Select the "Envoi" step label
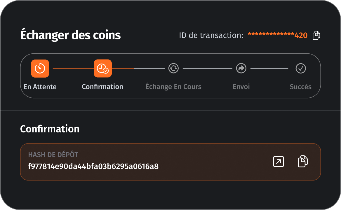This screenshot has width=341, height=210. (241, 87)
